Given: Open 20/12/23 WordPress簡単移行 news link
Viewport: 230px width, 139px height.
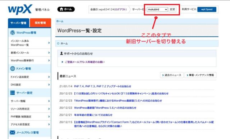Looking at the screenshot, I should click(x=118, y=101).
